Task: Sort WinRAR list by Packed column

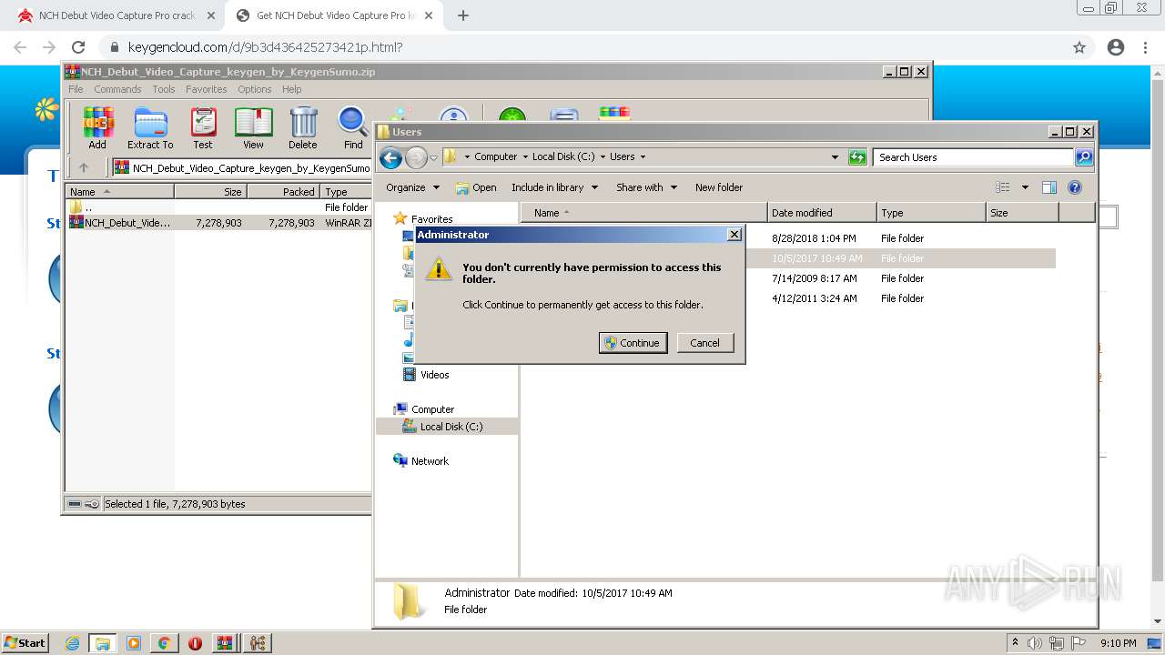Action: [283, 192]
